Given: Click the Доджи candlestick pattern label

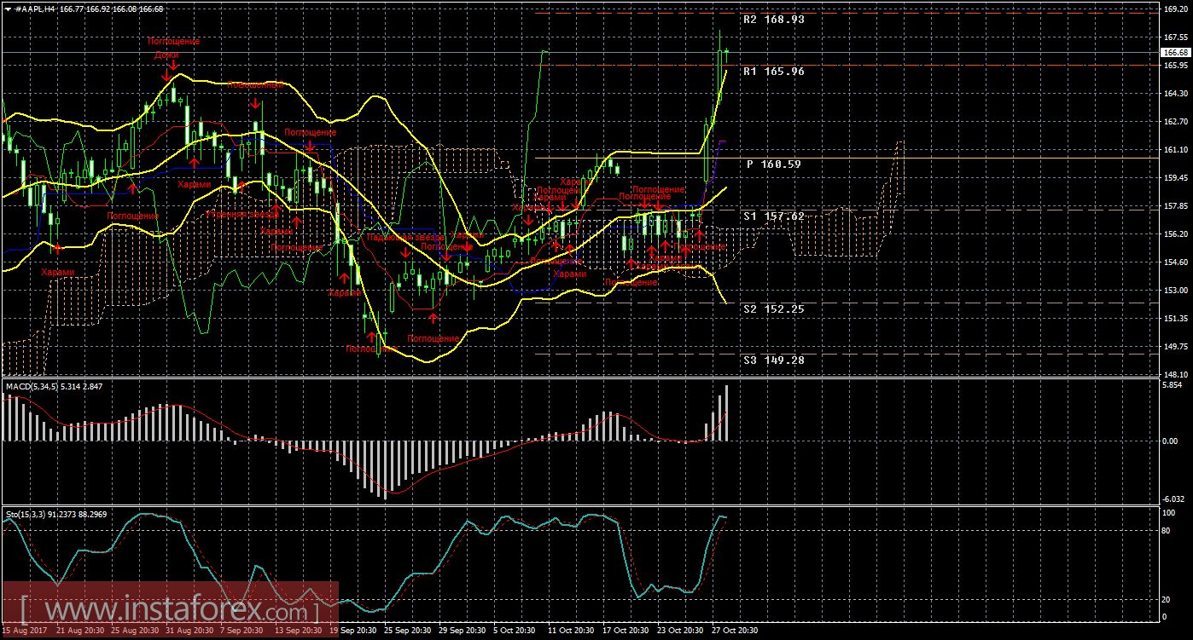Looking at the screenshot, I should 166,54.
